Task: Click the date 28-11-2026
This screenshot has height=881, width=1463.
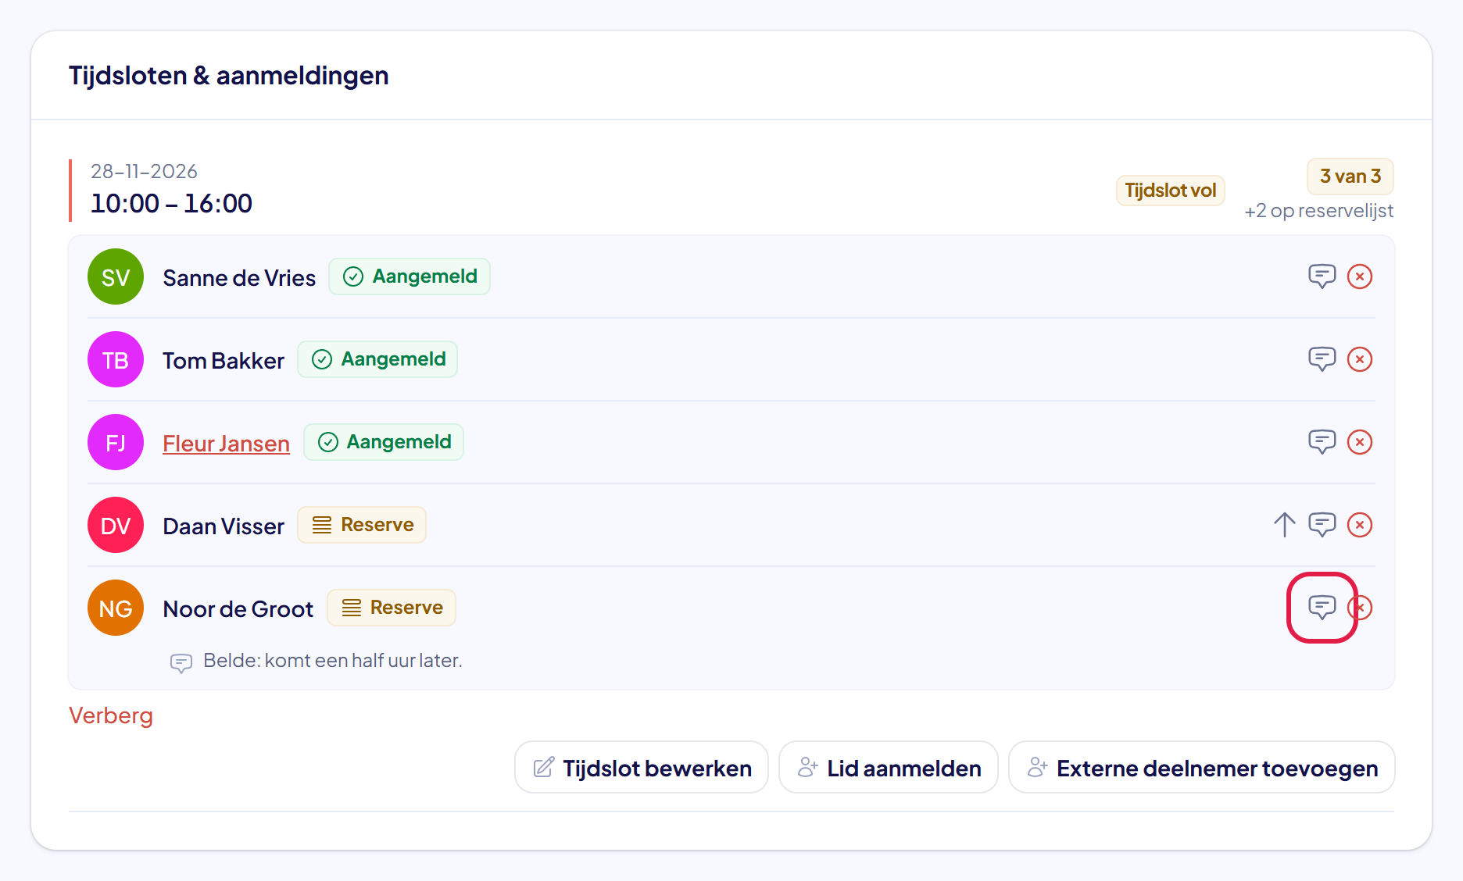Action: [144, 171]
